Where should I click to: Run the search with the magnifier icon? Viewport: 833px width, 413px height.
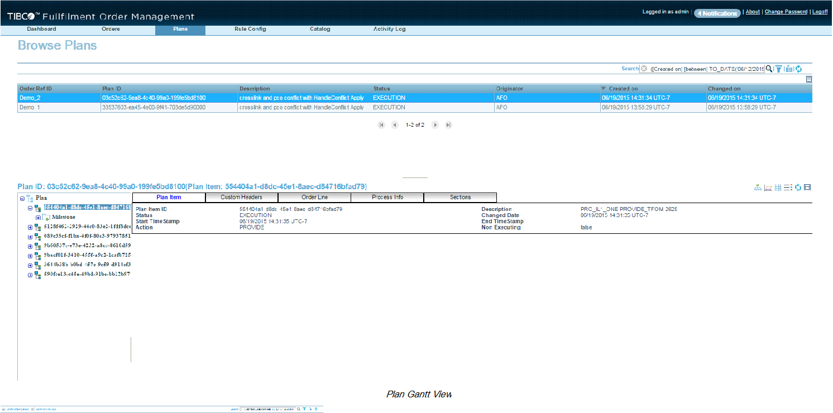[x=769, y=69]
